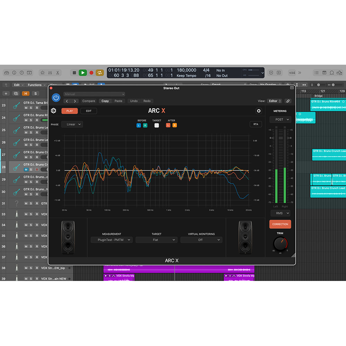Viewport: 346px width, 346px height.
Task: Click the blue power button in plugin header
Action: 56,98
